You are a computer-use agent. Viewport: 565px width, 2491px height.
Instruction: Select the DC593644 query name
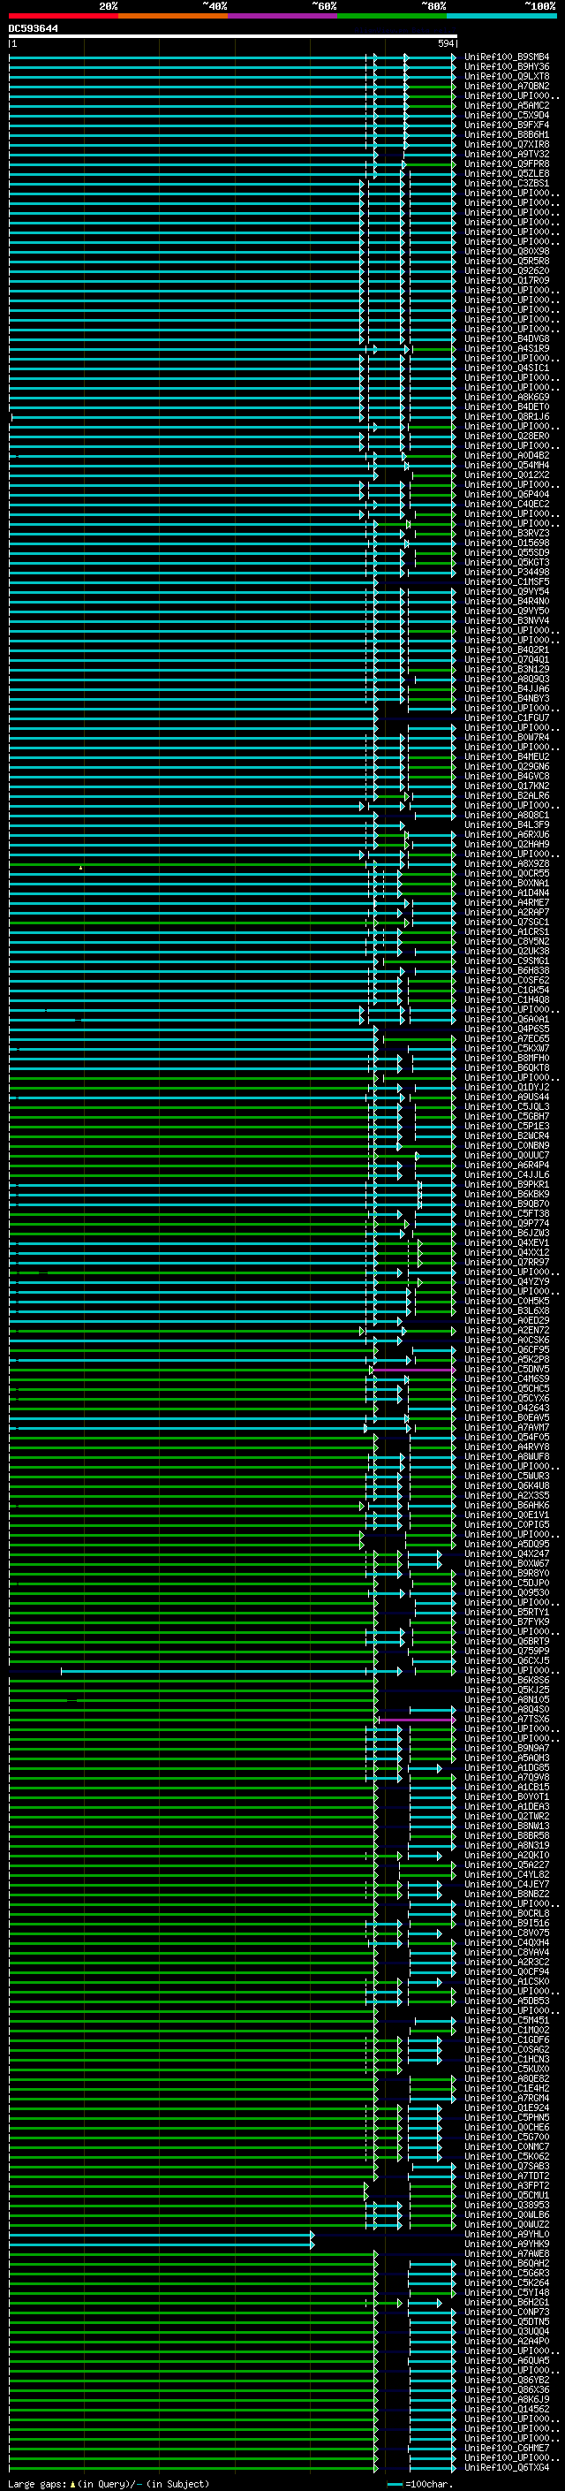33,28
